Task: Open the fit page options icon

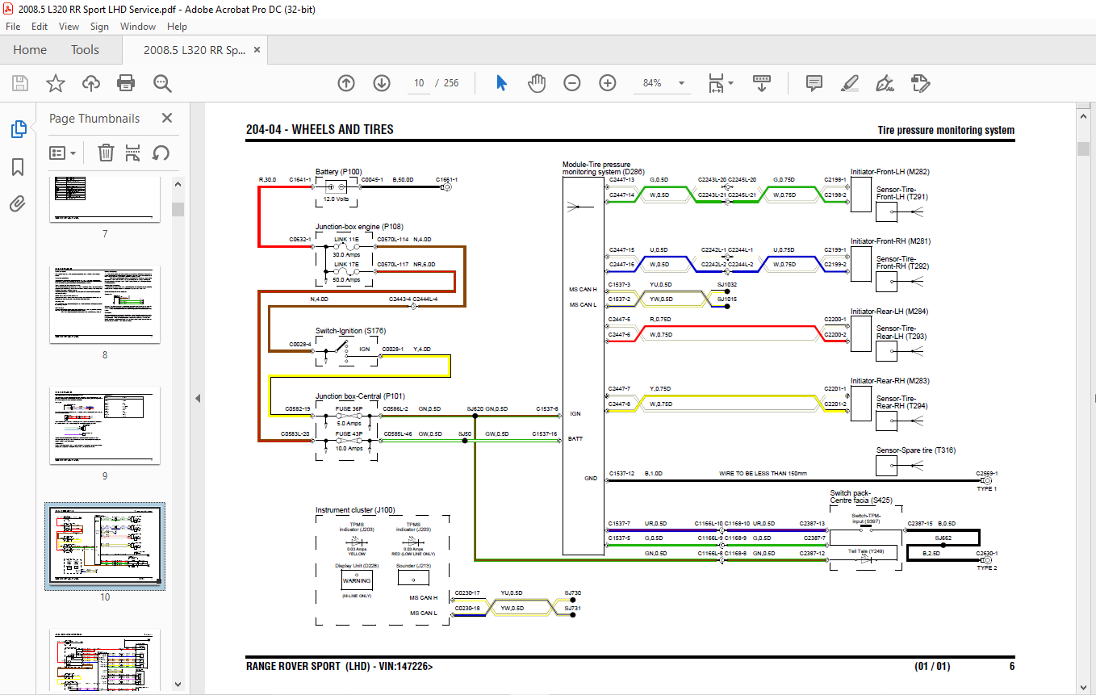Action: 716,83
